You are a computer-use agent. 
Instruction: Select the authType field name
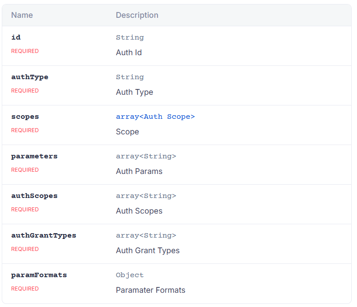point(30,77)
